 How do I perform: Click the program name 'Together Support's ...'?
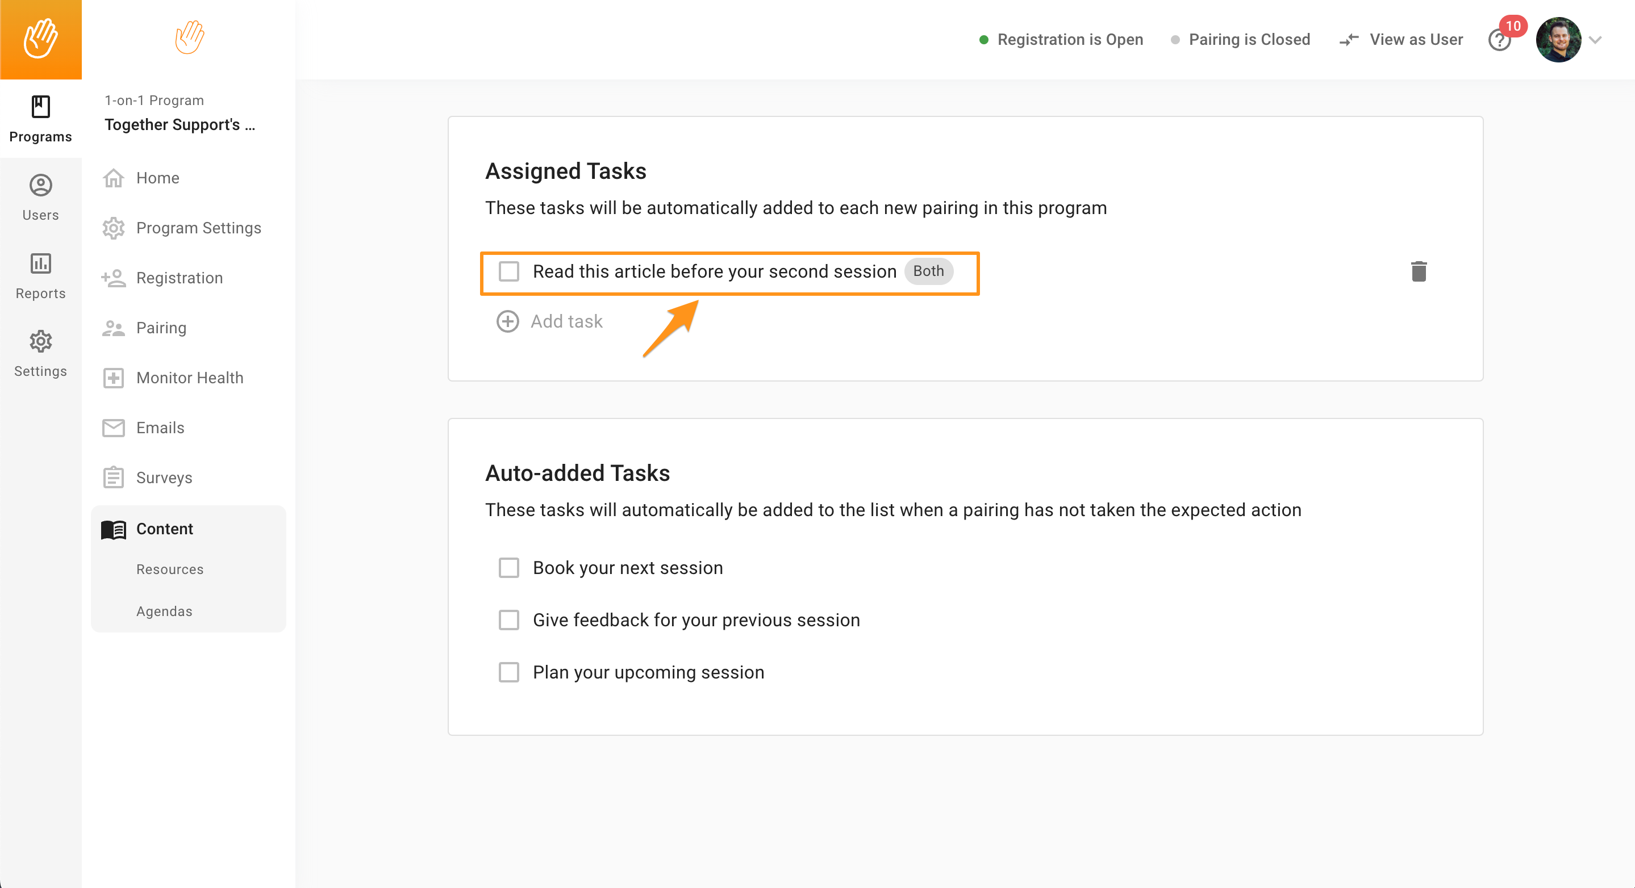point(180,125)
